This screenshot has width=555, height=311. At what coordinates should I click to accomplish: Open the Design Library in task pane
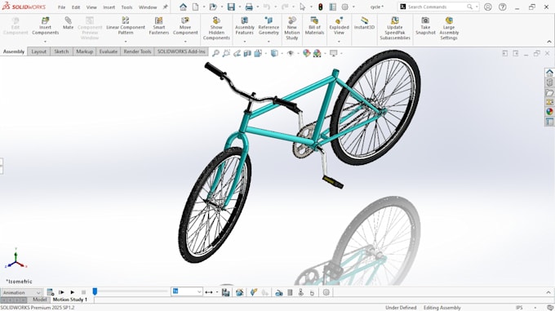point(549,82)
